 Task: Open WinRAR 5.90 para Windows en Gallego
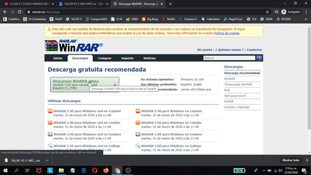pos(171,146)
